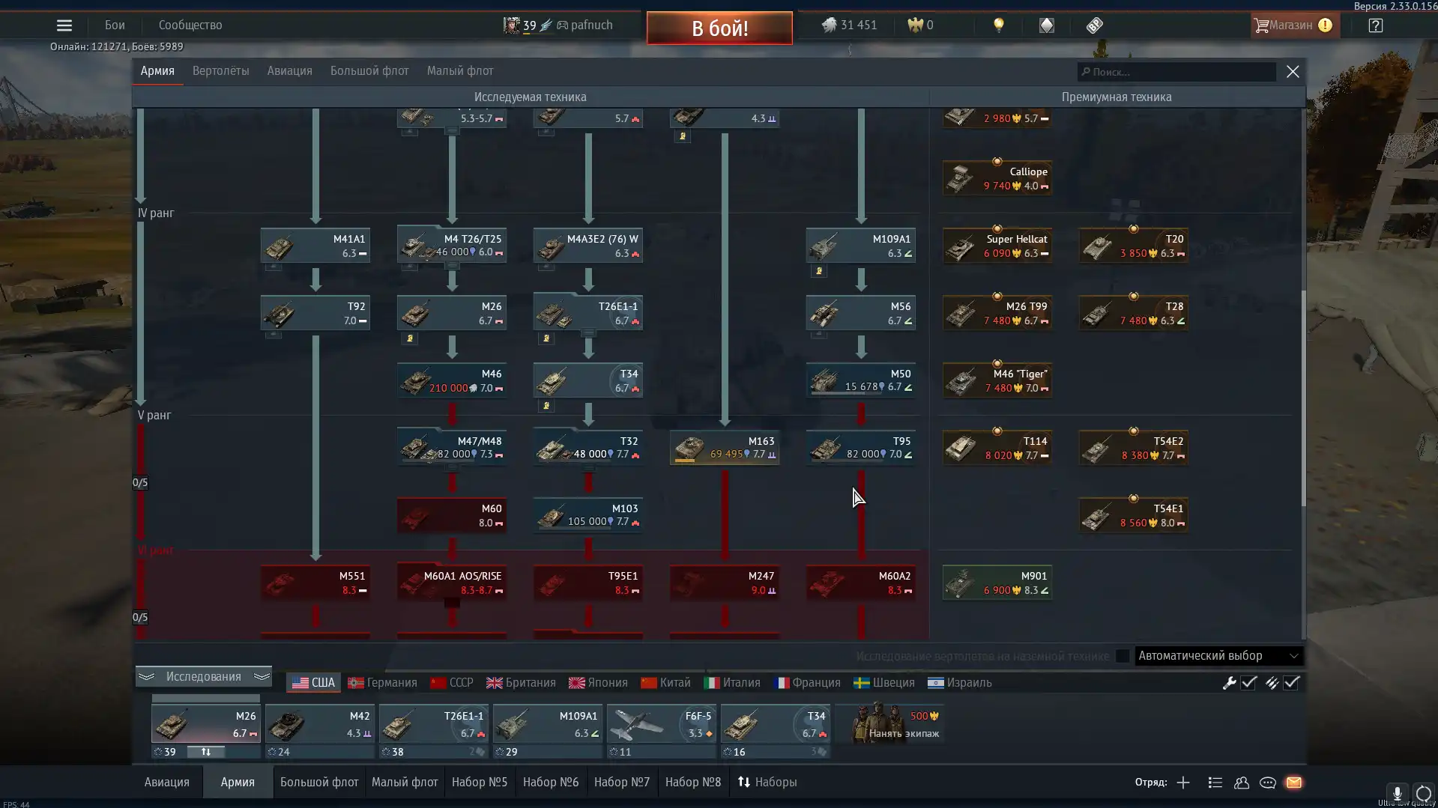Open the inventory items icon

click(1047, 25)
